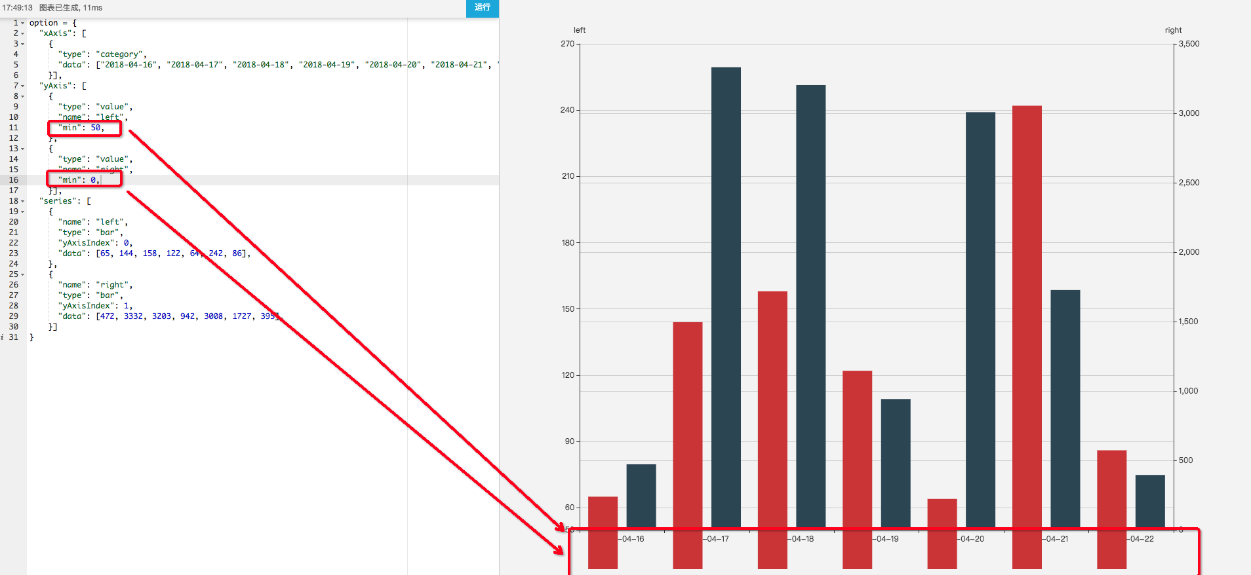1251x575 pixels.
Task: Collapse the xAxis fold arrow on line 2
Action: 22,33
